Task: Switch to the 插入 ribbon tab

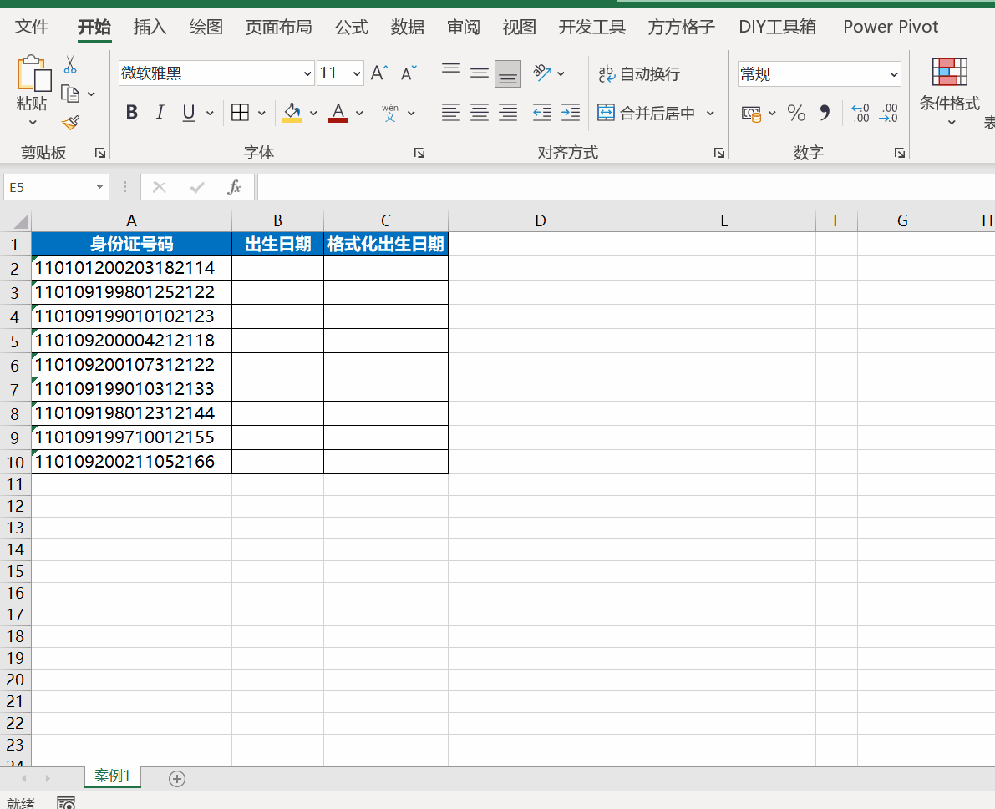Action: 150,27
